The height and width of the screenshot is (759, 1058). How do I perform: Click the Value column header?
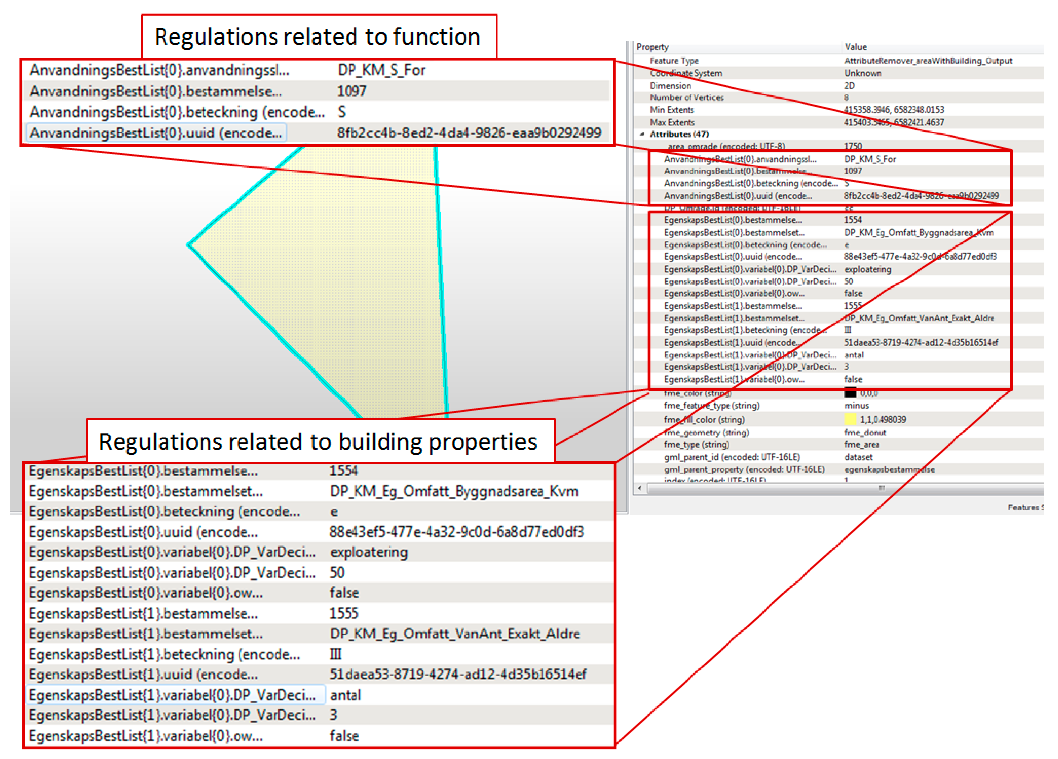click(855, 47)
